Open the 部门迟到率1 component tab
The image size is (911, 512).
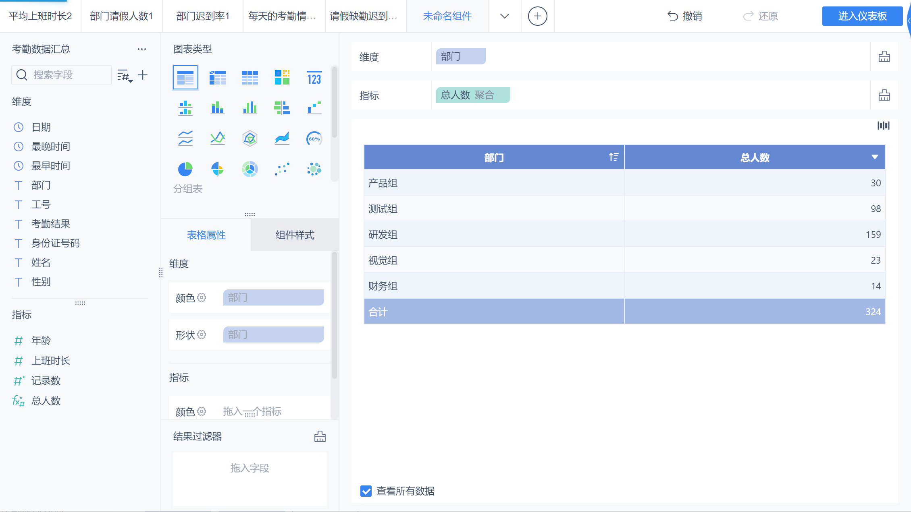click(x=203, y=16)
